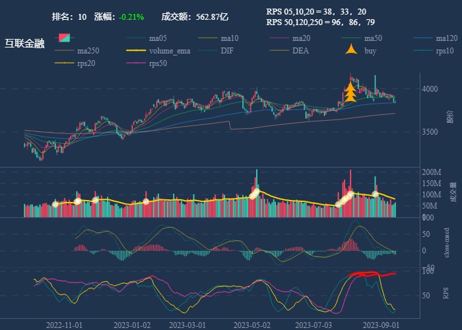Click the candlestick legend icon
This screenshot has height=330, width=462.
tap(64, 38)
